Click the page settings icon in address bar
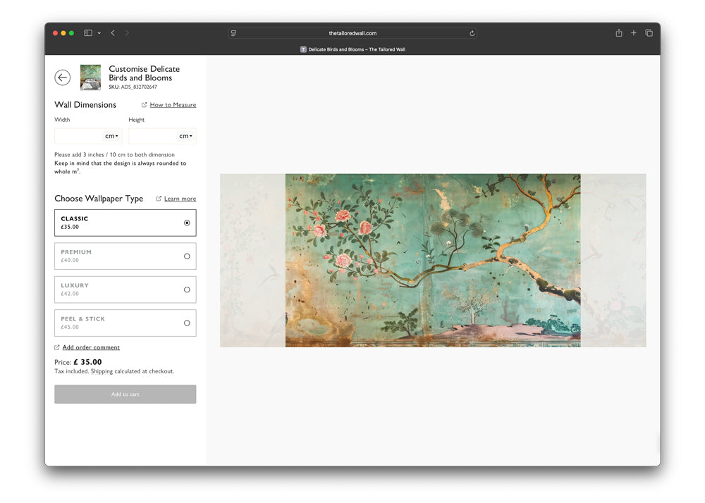The height and width of the screenshot is (503, 705). [x=233, y=33]
